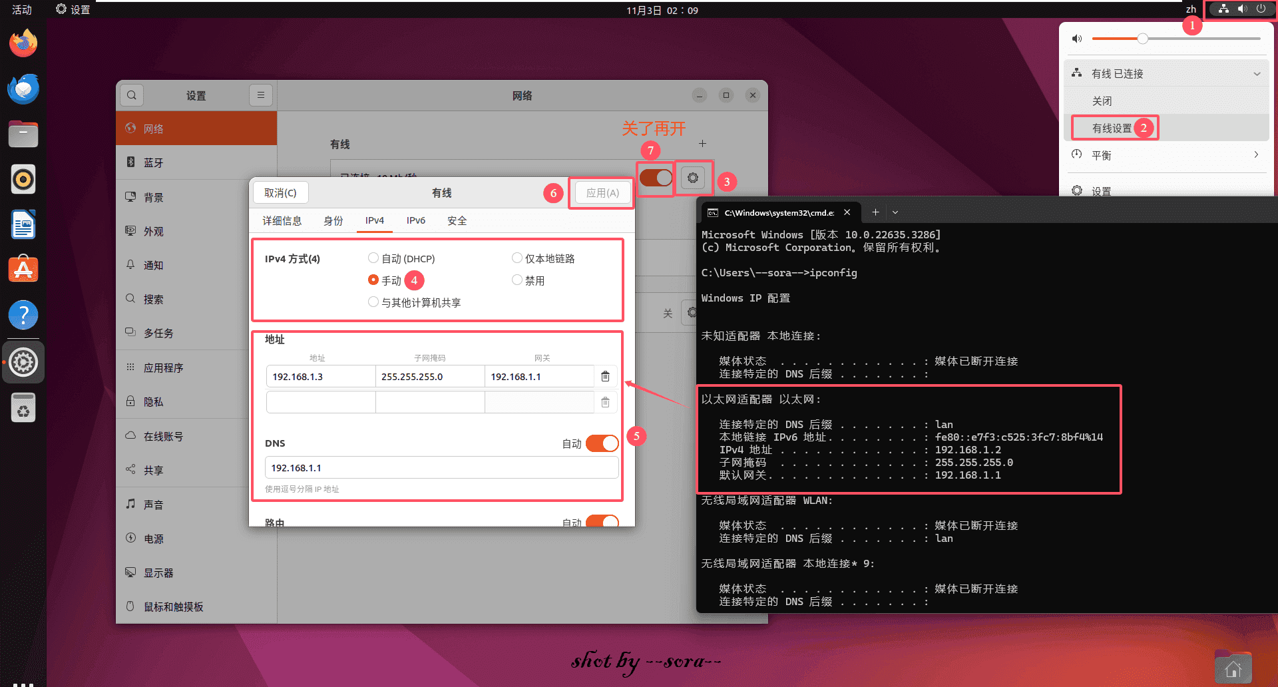Switch to the IPv6 tab

[x=416, y=220]
